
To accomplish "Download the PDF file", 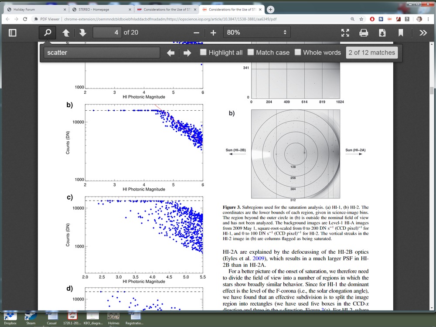I will 382,33.
